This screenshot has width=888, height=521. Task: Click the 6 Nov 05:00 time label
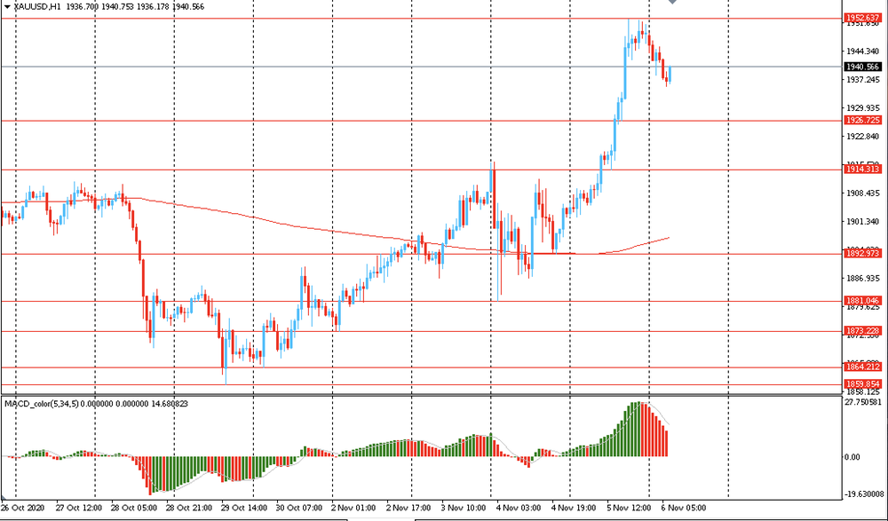point(683,509)
